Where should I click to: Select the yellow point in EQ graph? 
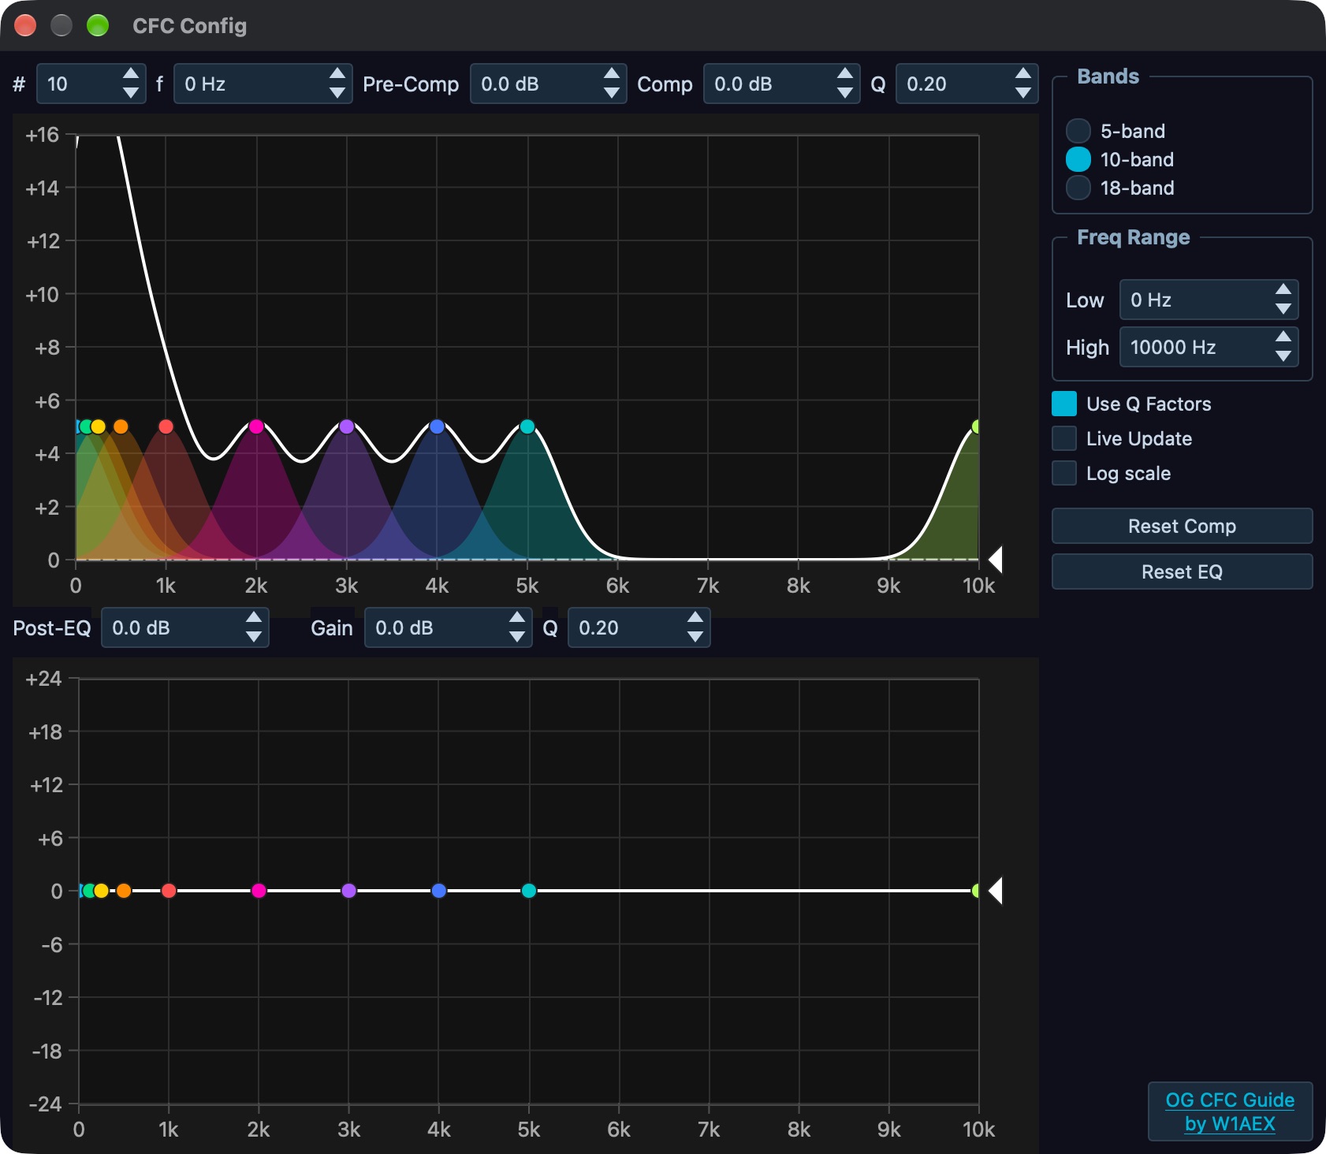click(x=101, y=891)
